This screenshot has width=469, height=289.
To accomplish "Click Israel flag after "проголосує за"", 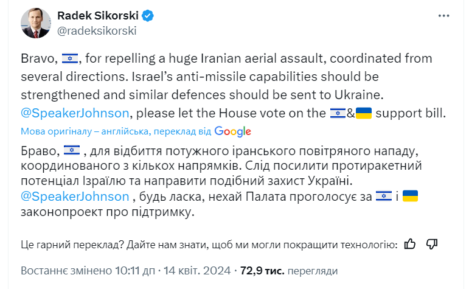I will pyautogui.click(x=383, y=196).
